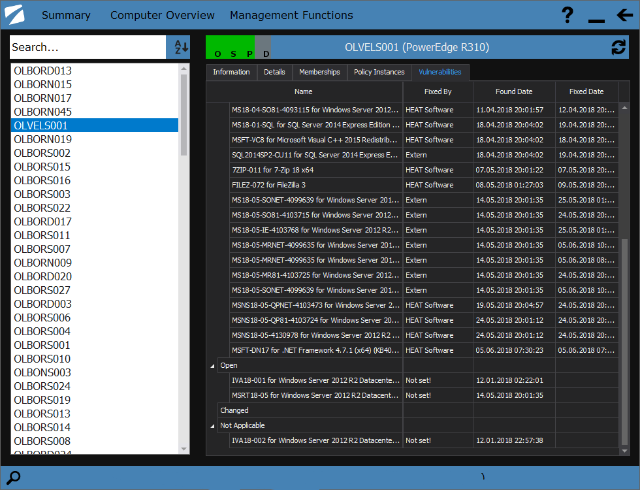Screen dimensions: 640x490
Task: Open the Management Functions menu
Action: [x=291, y=15]
